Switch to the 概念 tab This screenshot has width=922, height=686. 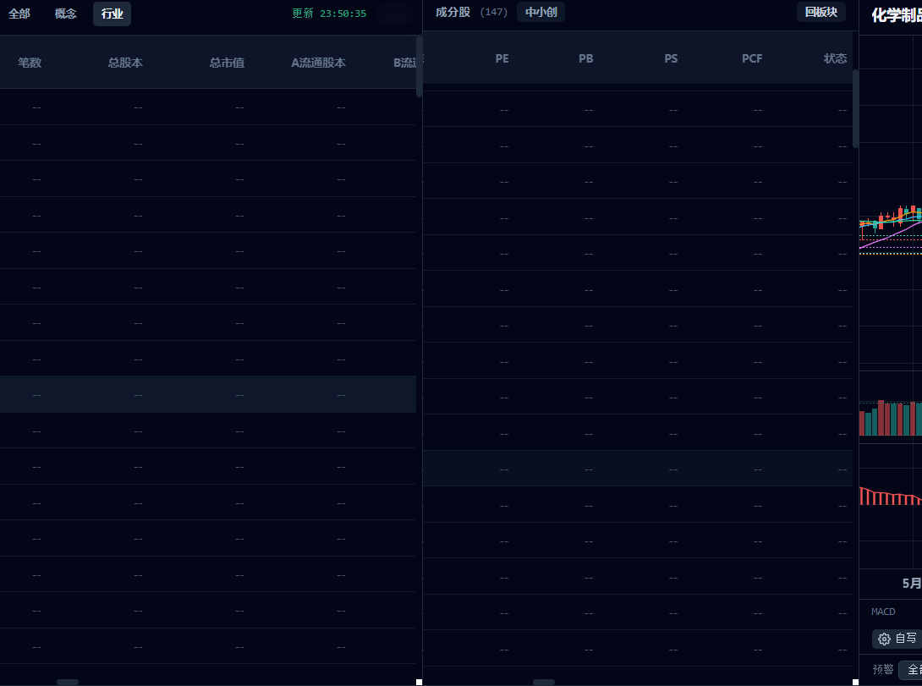pos(65,14)
